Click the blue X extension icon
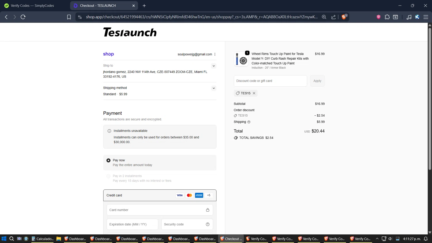 pos(417,17)
